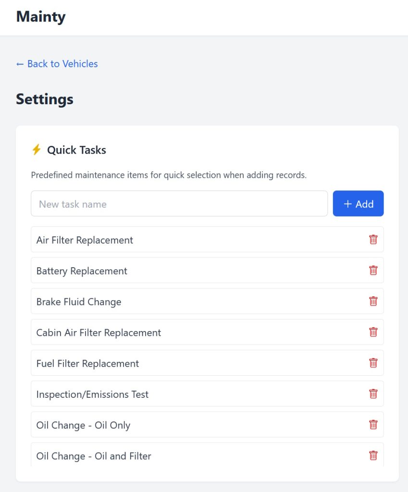Click the Add button to create a task
Image resolution: width=408 pixels, height=492 pixels.
click(x=358, y=203)
